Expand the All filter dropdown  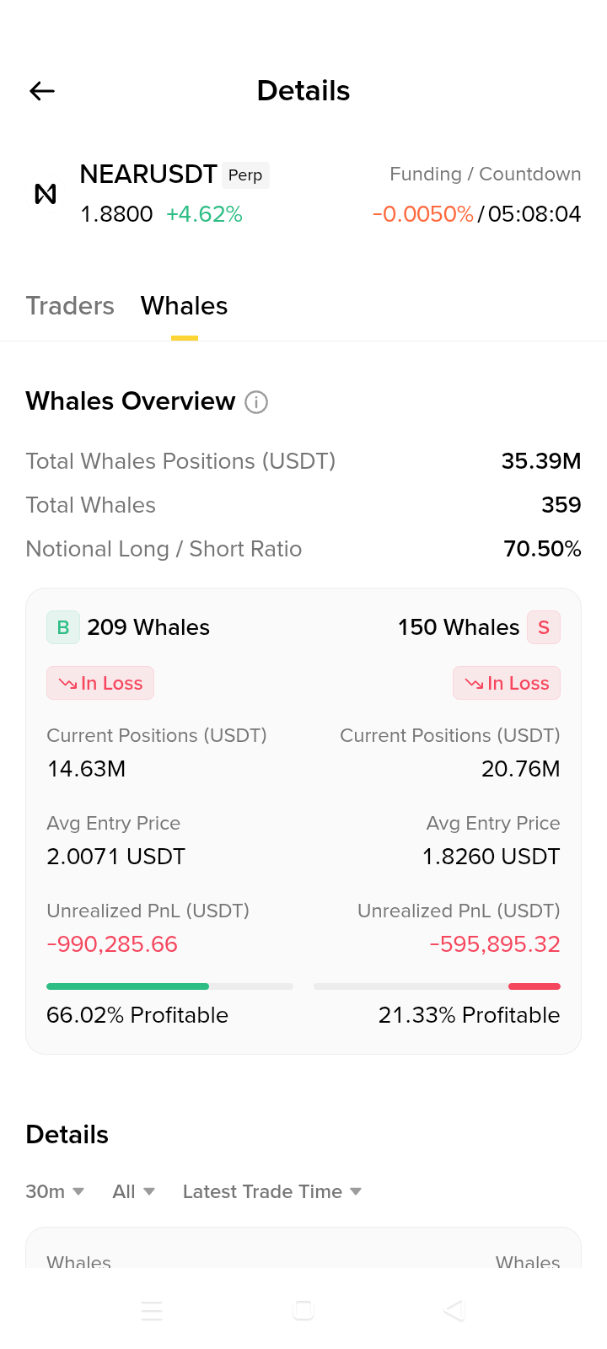(x=134, y=1191)
